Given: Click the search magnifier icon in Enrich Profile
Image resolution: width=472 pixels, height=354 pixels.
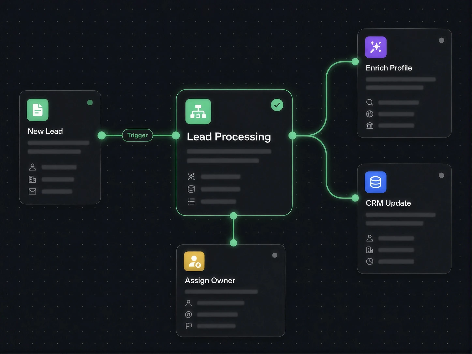Looking at the screenshot, I should pos(370,102).
